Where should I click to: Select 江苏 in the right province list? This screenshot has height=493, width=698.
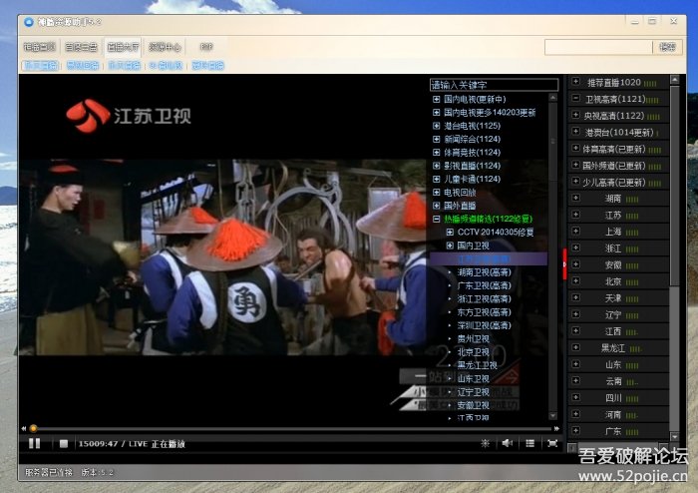(618, 216)
